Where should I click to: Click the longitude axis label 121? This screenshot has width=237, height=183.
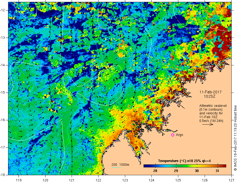point(72,180)
